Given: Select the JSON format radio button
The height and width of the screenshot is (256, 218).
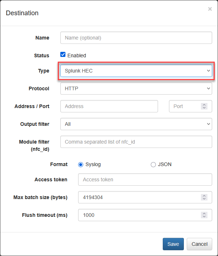Looking at the screenshot, I should coord(153,165).
